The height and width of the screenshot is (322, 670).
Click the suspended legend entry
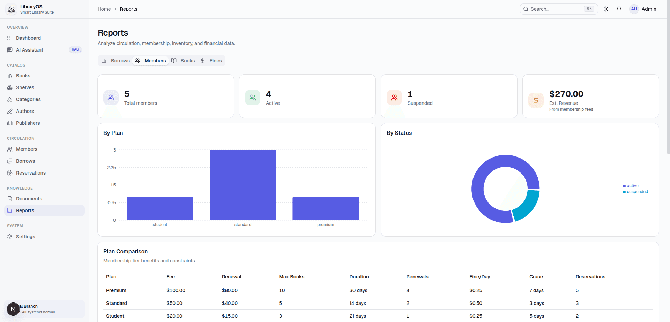point(635,192)
